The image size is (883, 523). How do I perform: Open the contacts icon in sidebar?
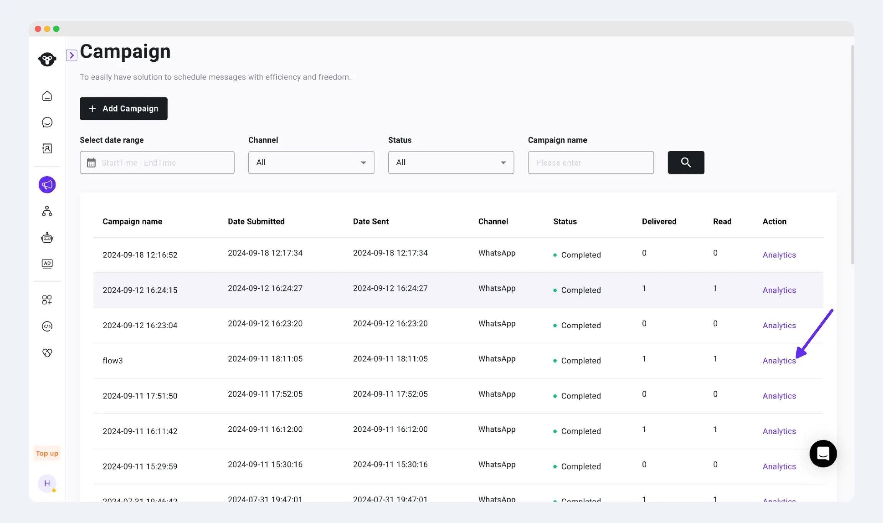pyautogui.click(x=47, y=148)
